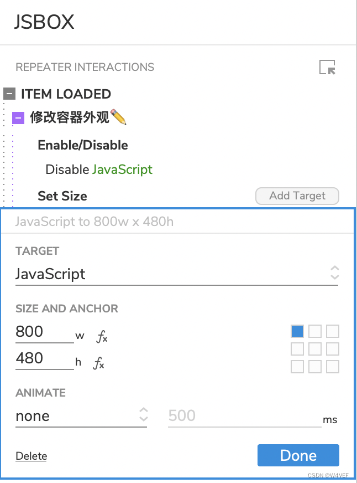Select the middle-right anchor square
The height and width of the screenshot is (483, 357).
coord(333,349)
